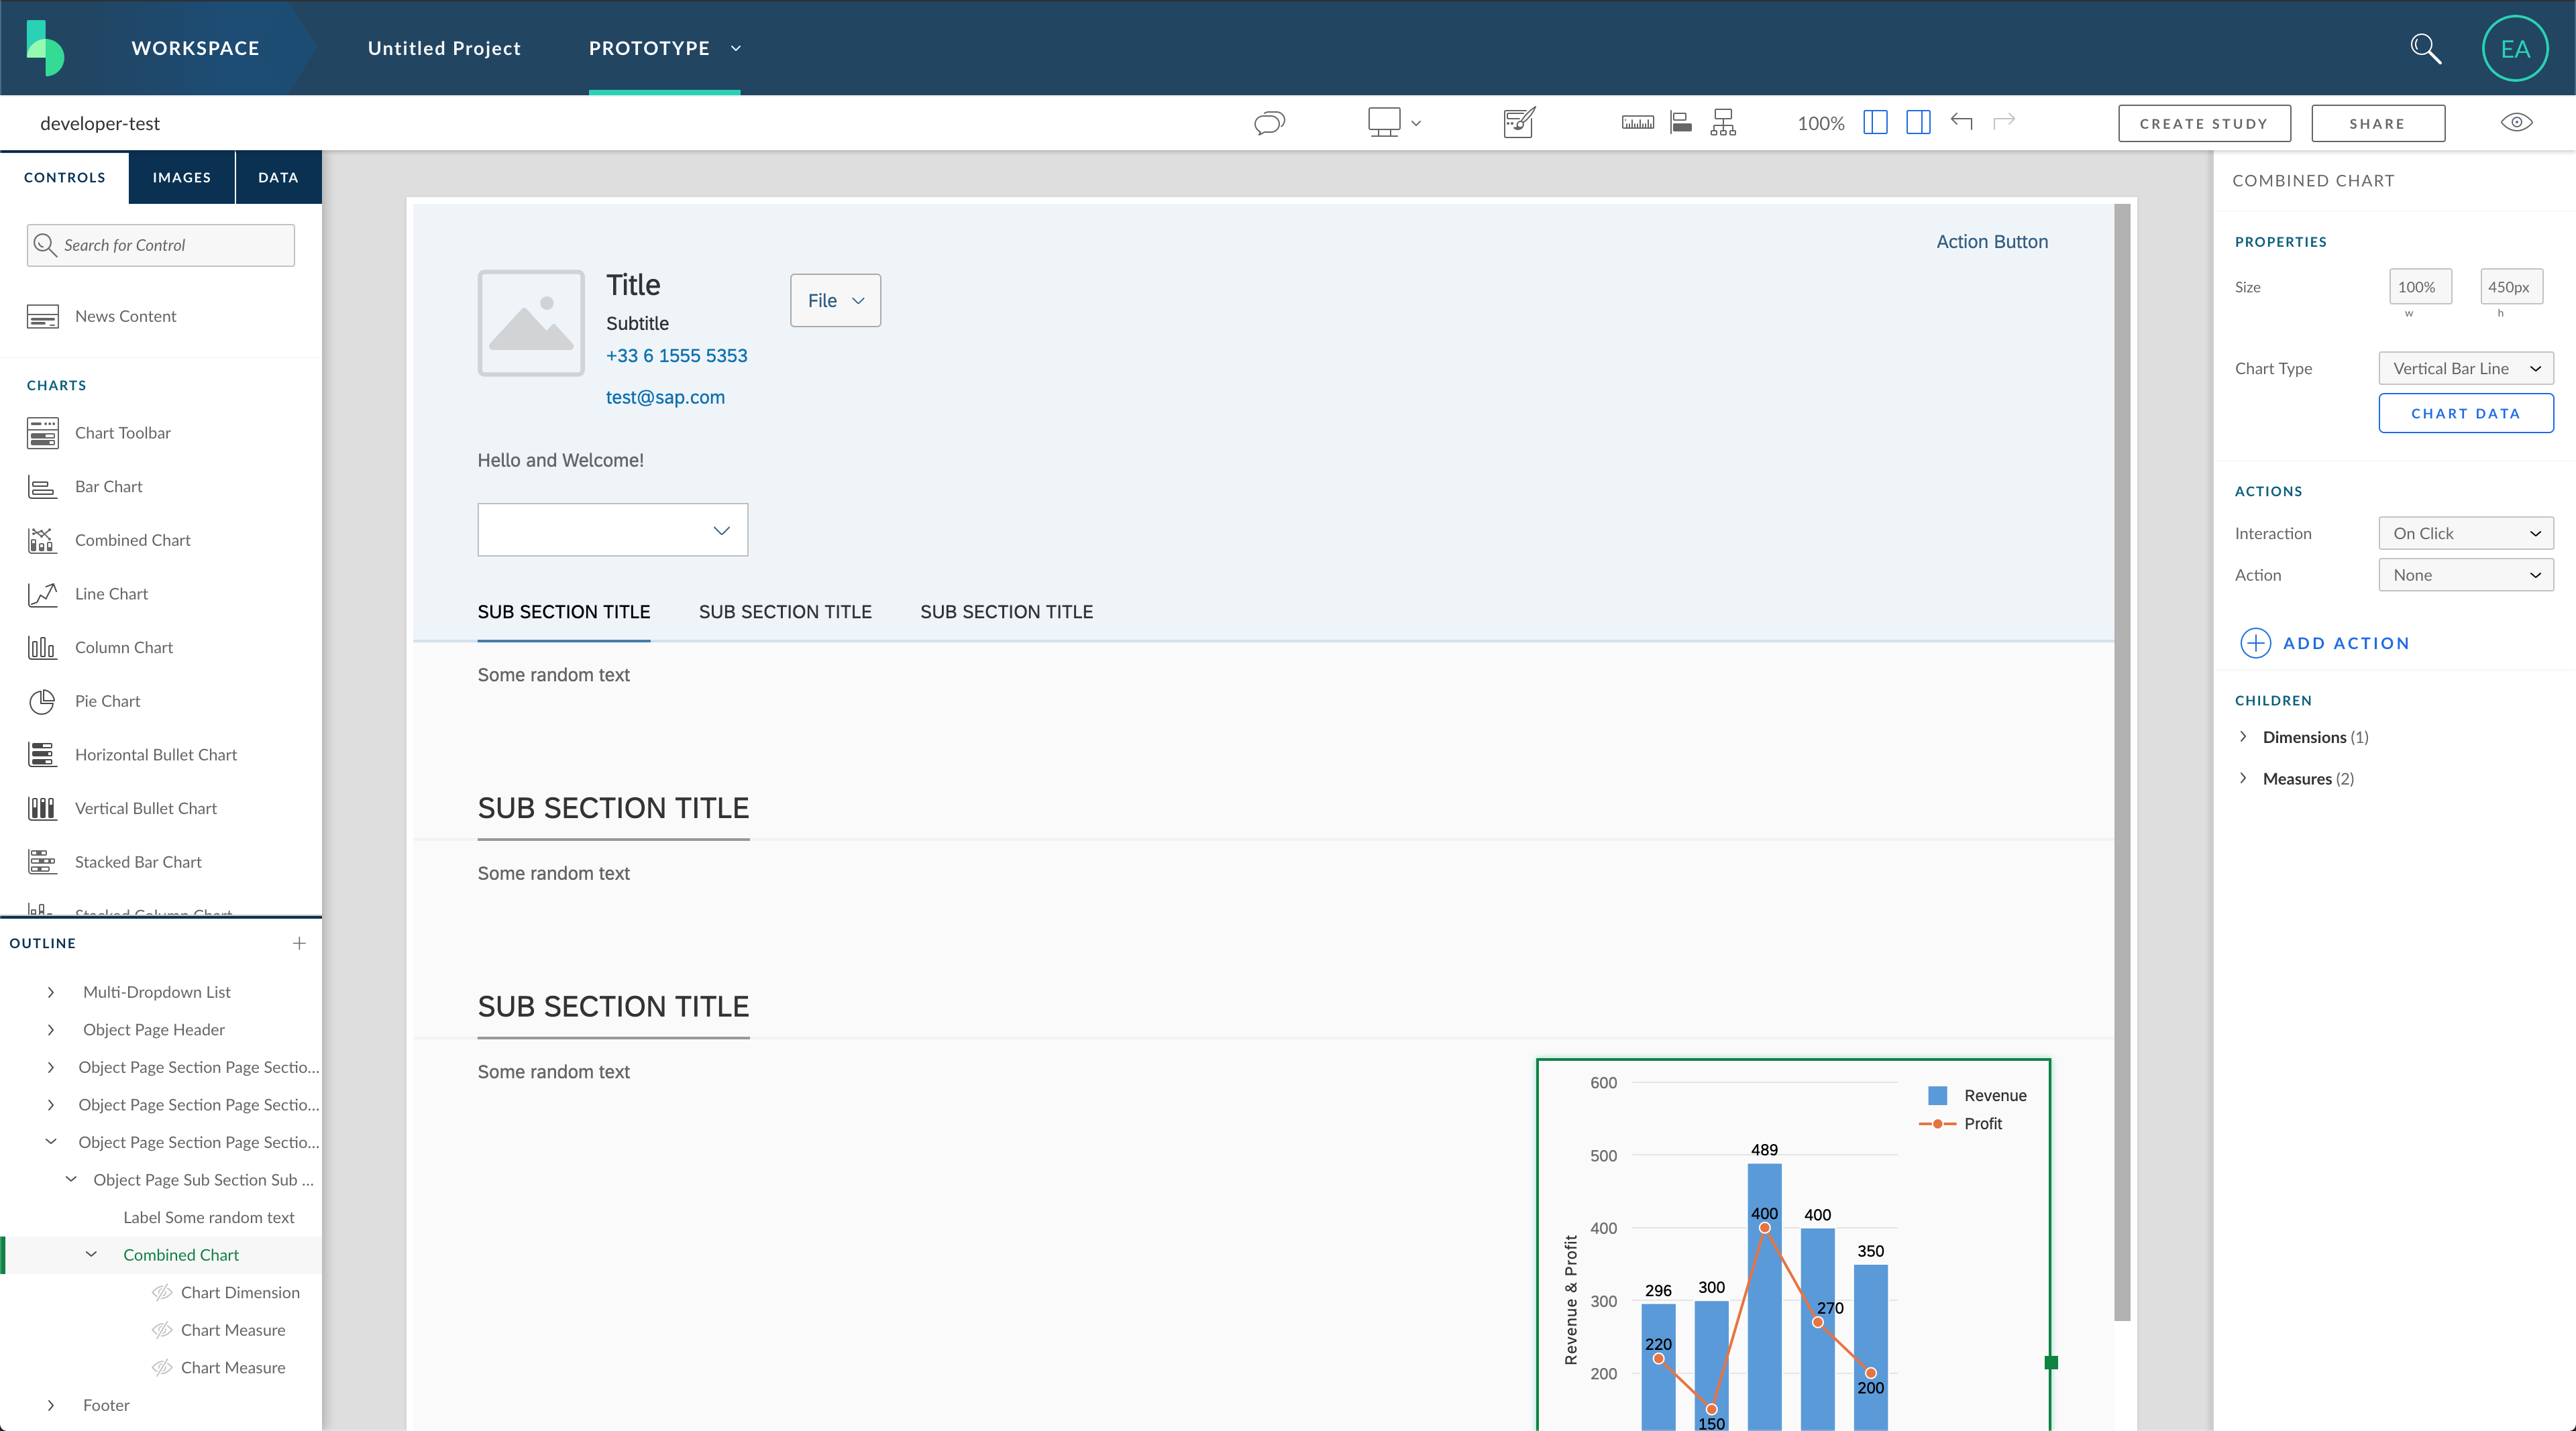Viewport: 2576px width, 1431px height.
Task: Click the preview eye icon
Action: [2516, 122]
